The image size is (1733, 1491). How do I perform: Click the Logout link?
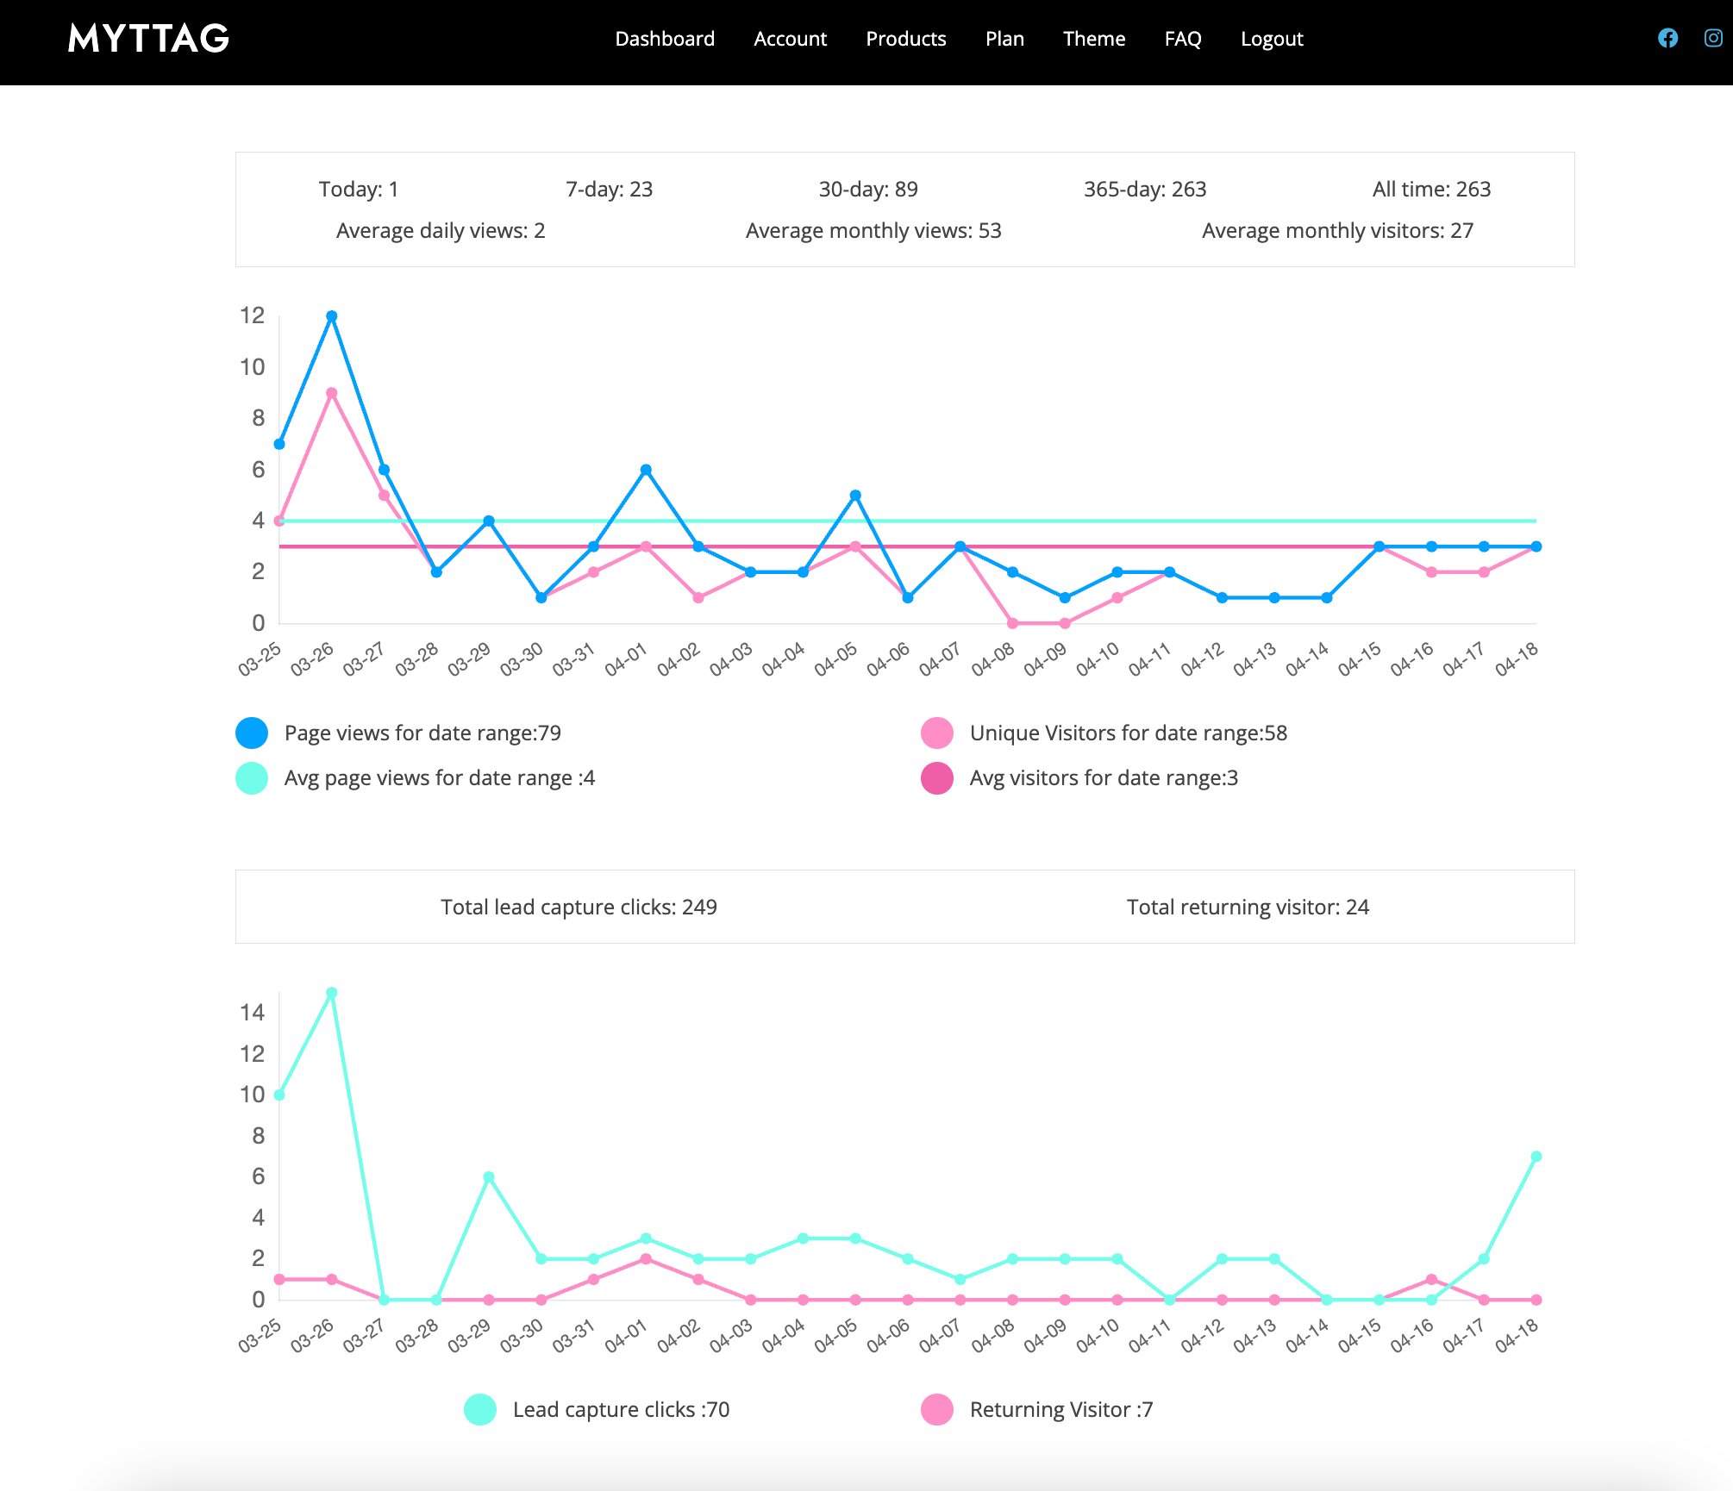1271,39
